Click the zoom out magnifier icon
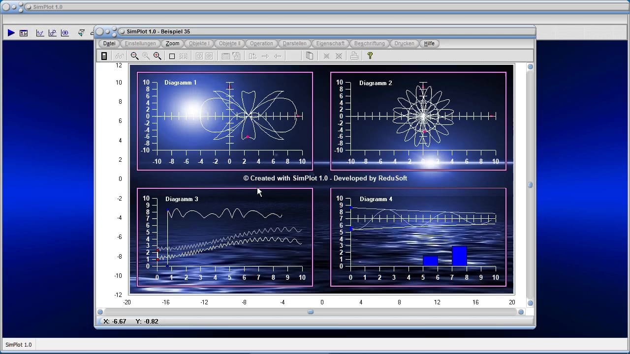Screen dimensions: 630x354 (134, 56)
